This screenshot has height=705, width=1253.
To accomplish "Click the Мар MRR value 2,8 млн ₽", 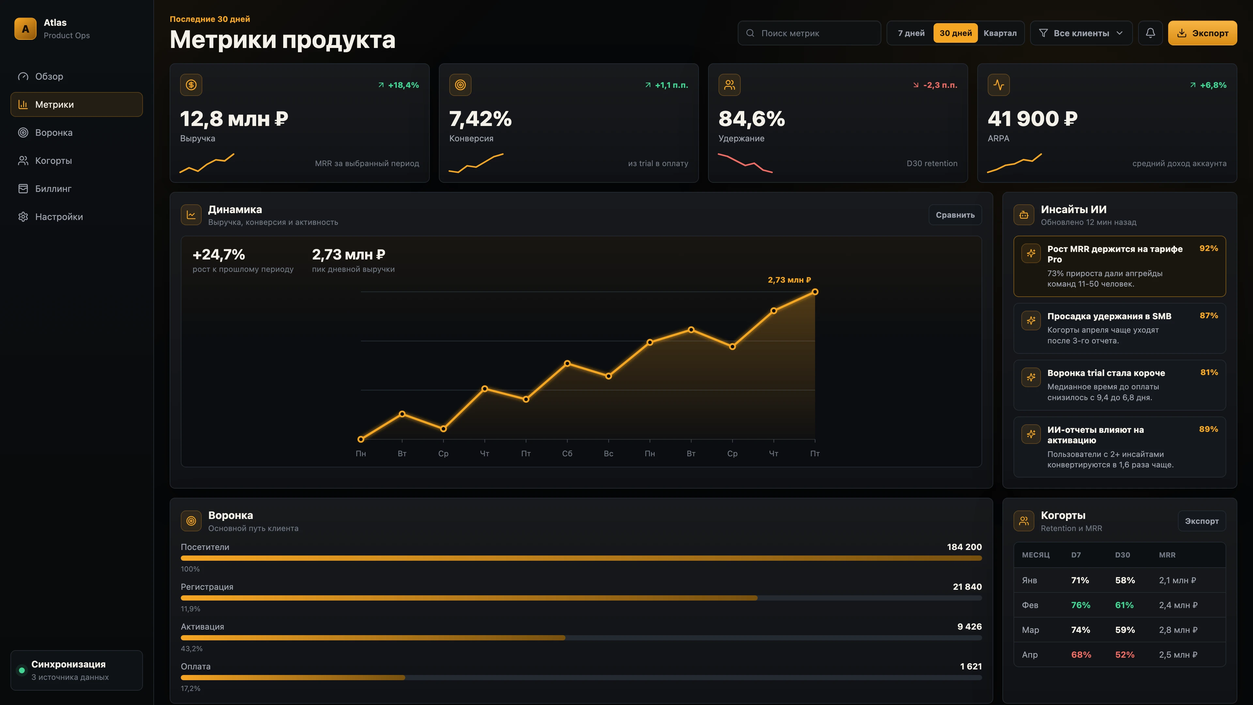I will click(1178, 630).
